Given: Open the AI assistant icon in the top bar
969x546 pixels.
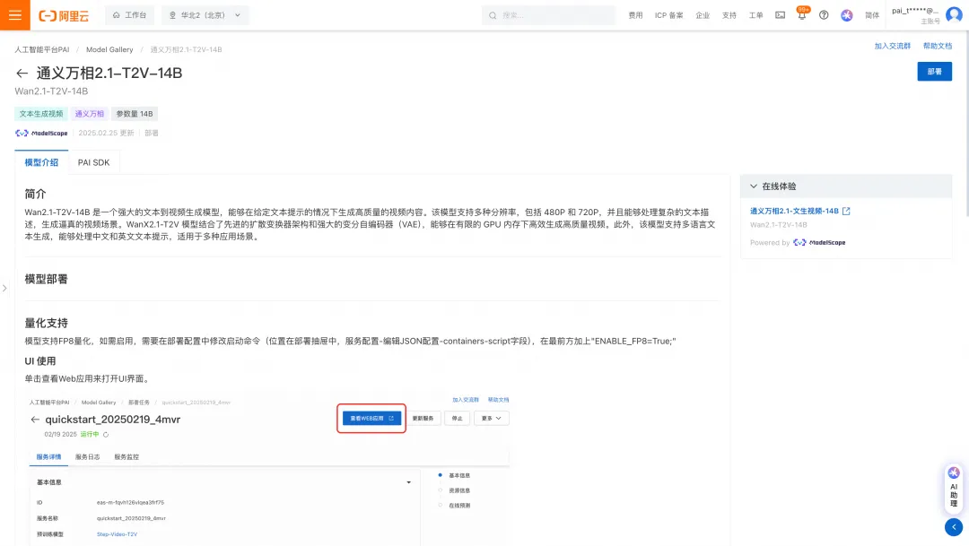Looking at the screenshot, I should tap(847, 15).
